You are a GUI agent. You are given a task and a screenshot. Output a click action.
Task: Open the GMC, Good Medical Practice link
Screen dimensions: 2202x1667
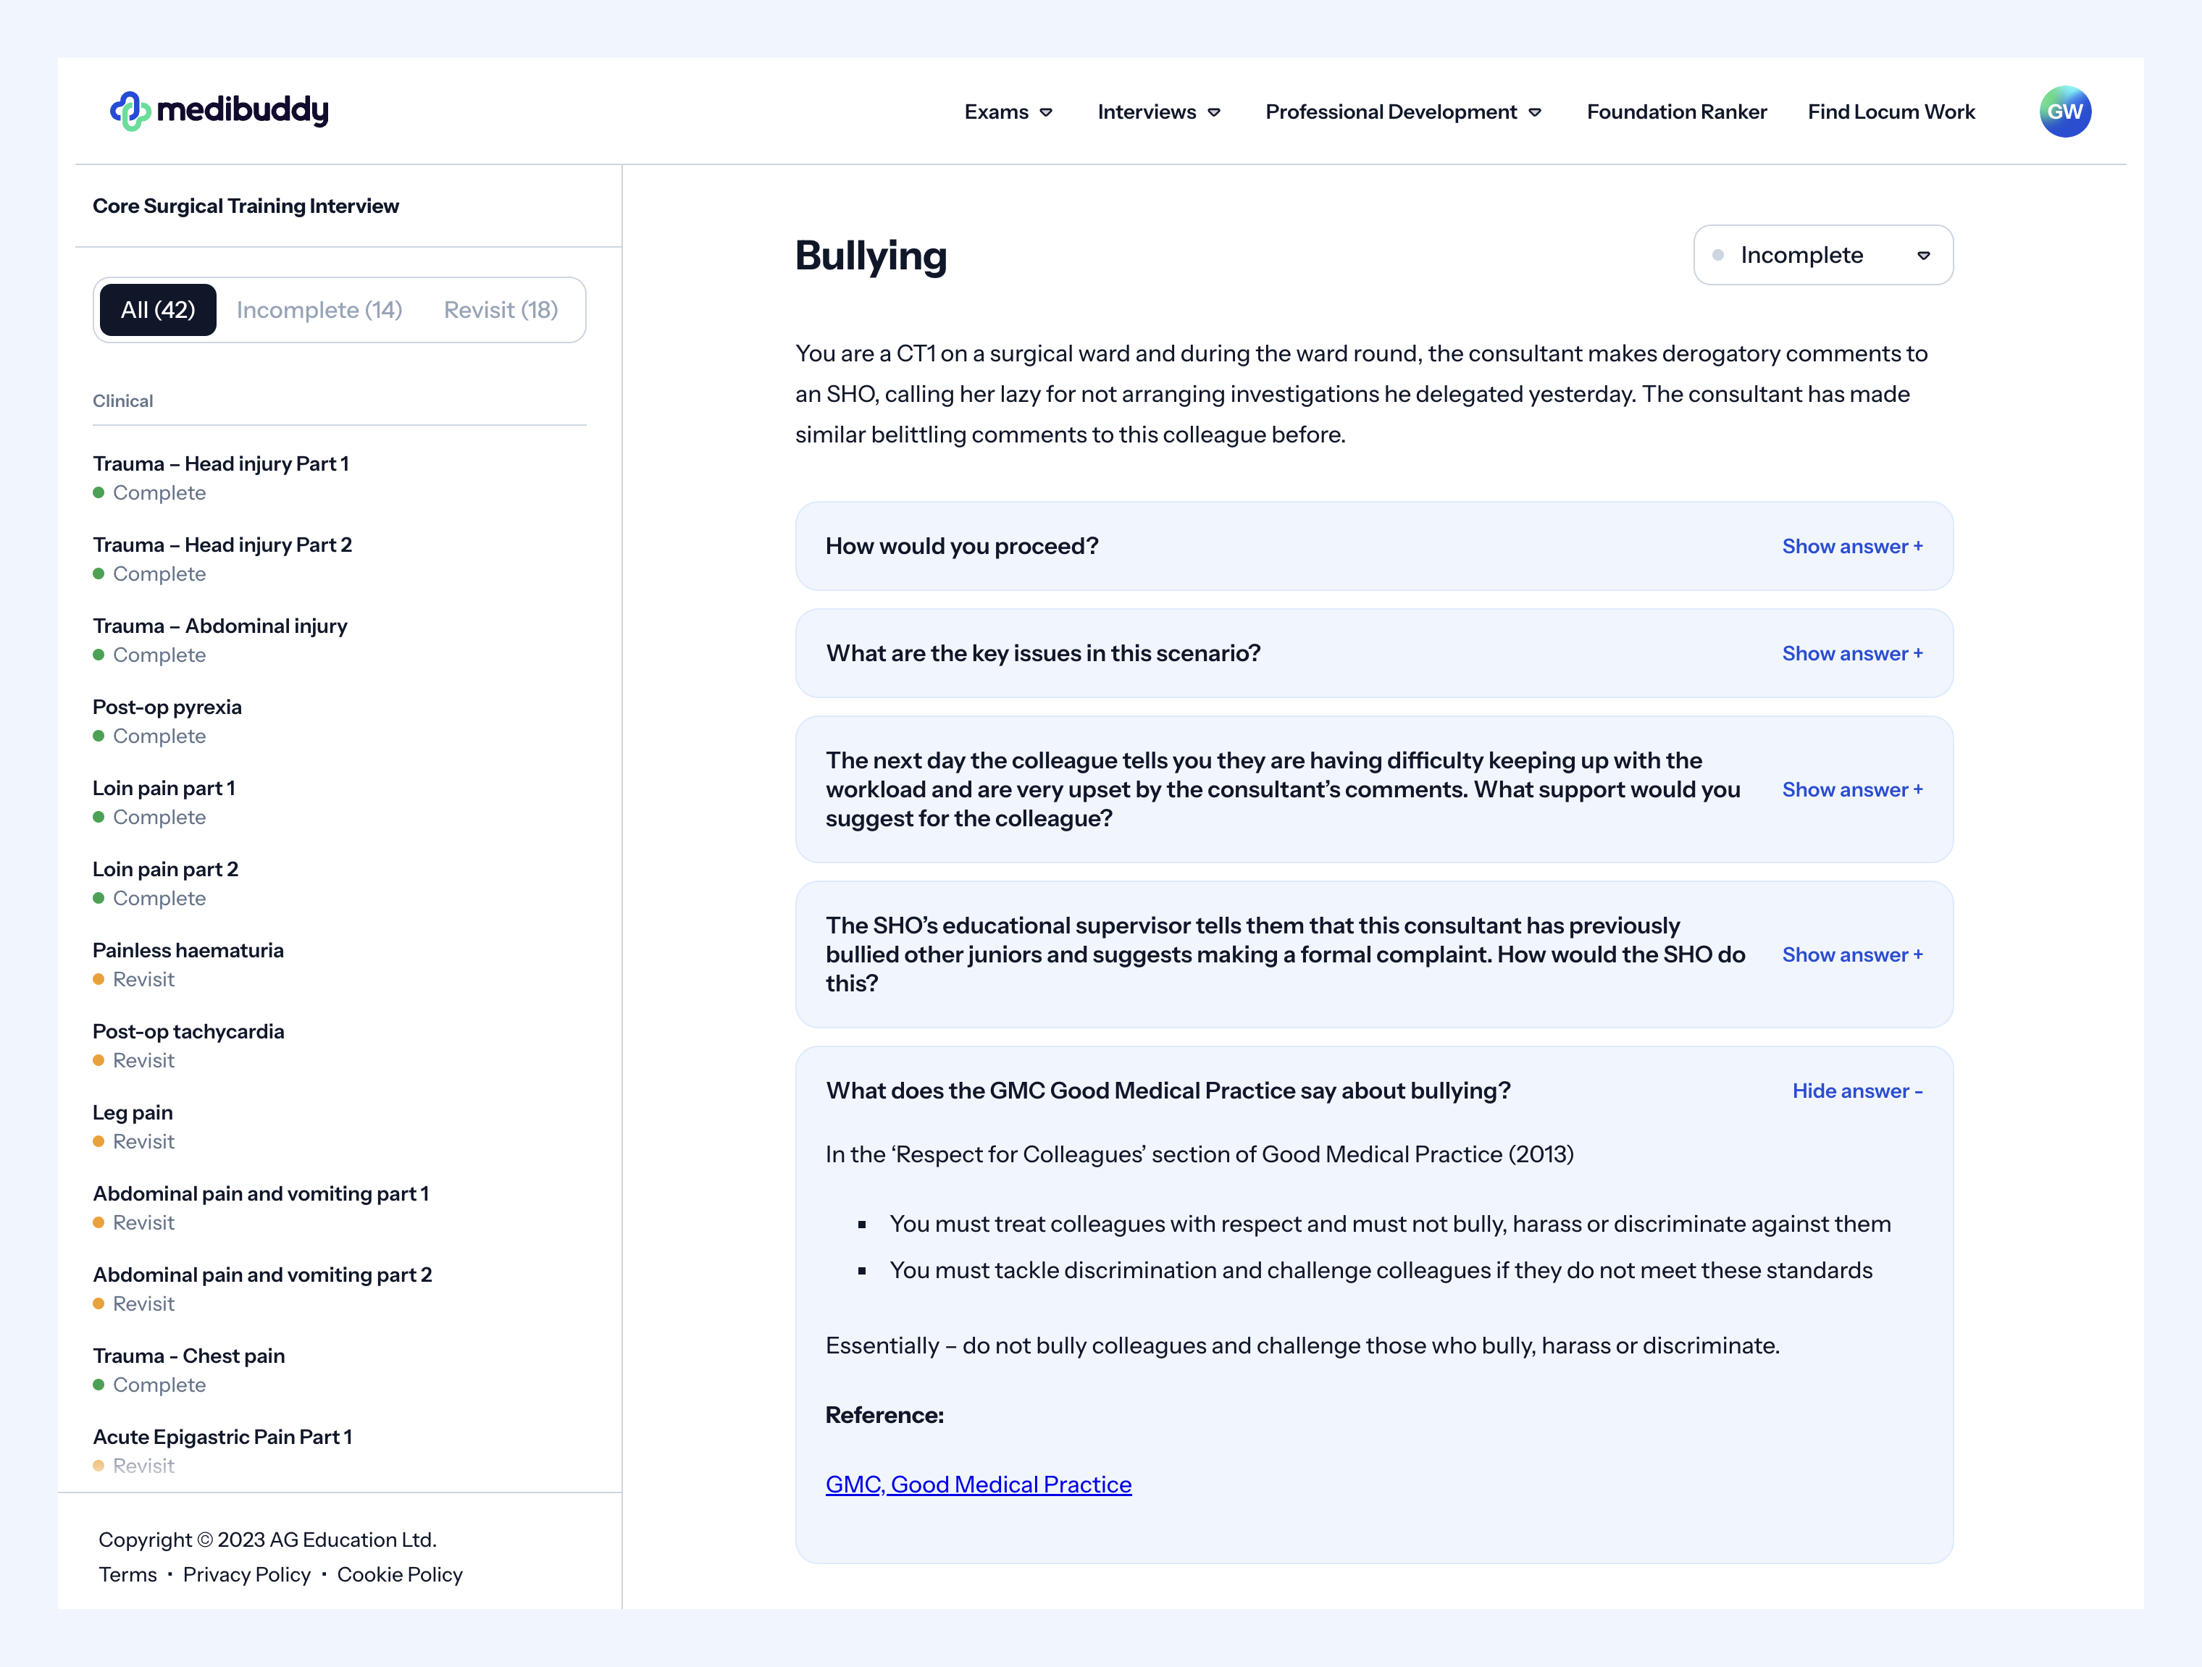pyautogui.click(x=978, y=1484)
